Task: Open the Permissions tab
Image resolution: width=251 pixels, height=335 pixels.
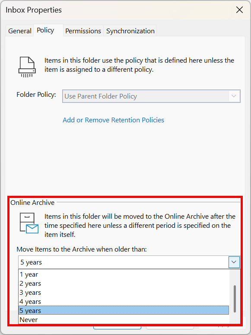Action: [83, 31]
